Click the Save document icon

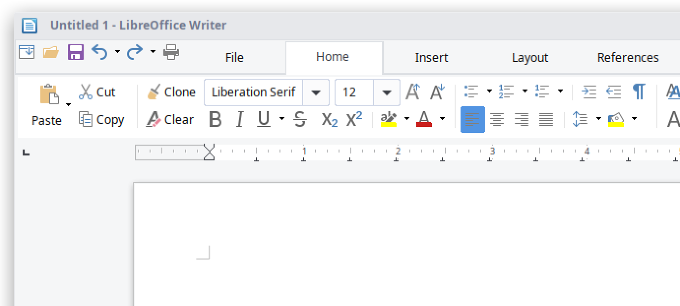point(75,52)
